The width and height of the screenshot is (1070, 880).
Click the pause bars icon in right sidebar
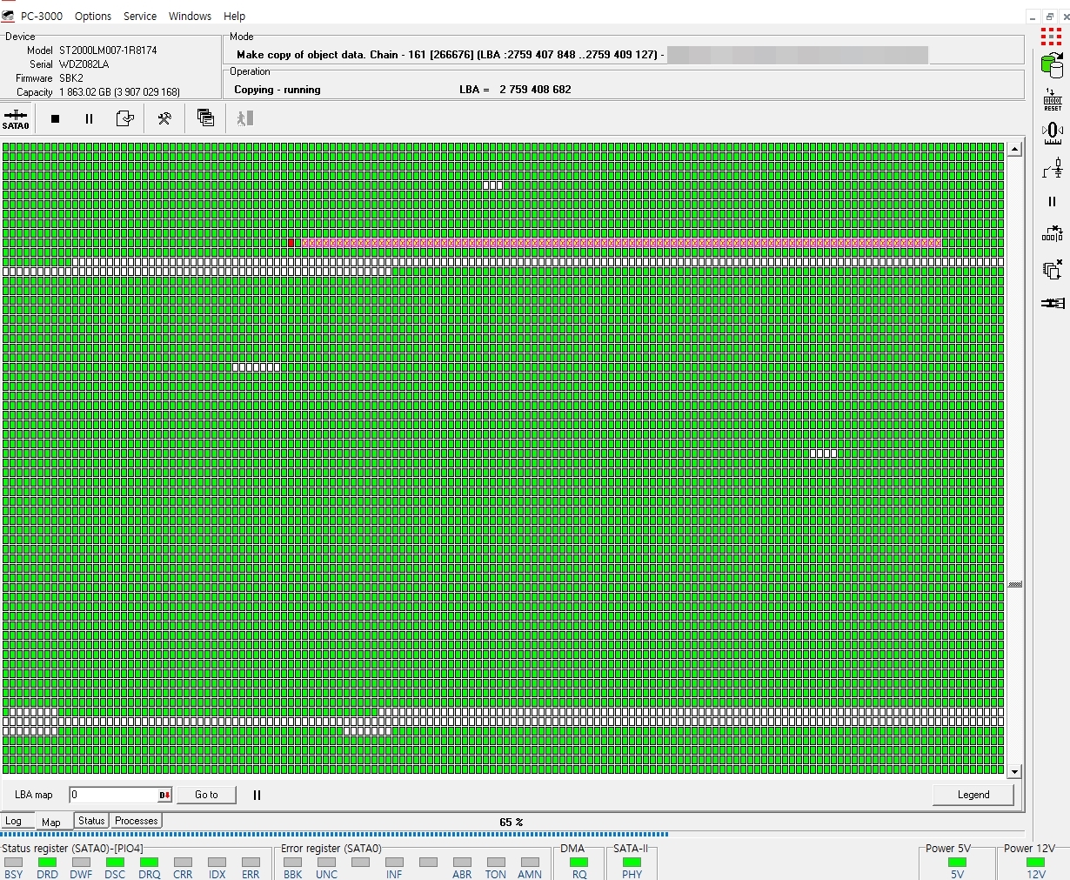pyautogui.click(x=1053, y=201)
